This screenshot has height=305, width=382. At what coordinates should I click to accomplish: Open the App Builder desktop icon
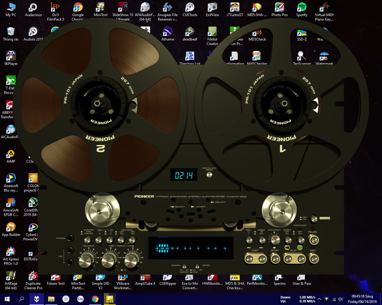[11, 230]
